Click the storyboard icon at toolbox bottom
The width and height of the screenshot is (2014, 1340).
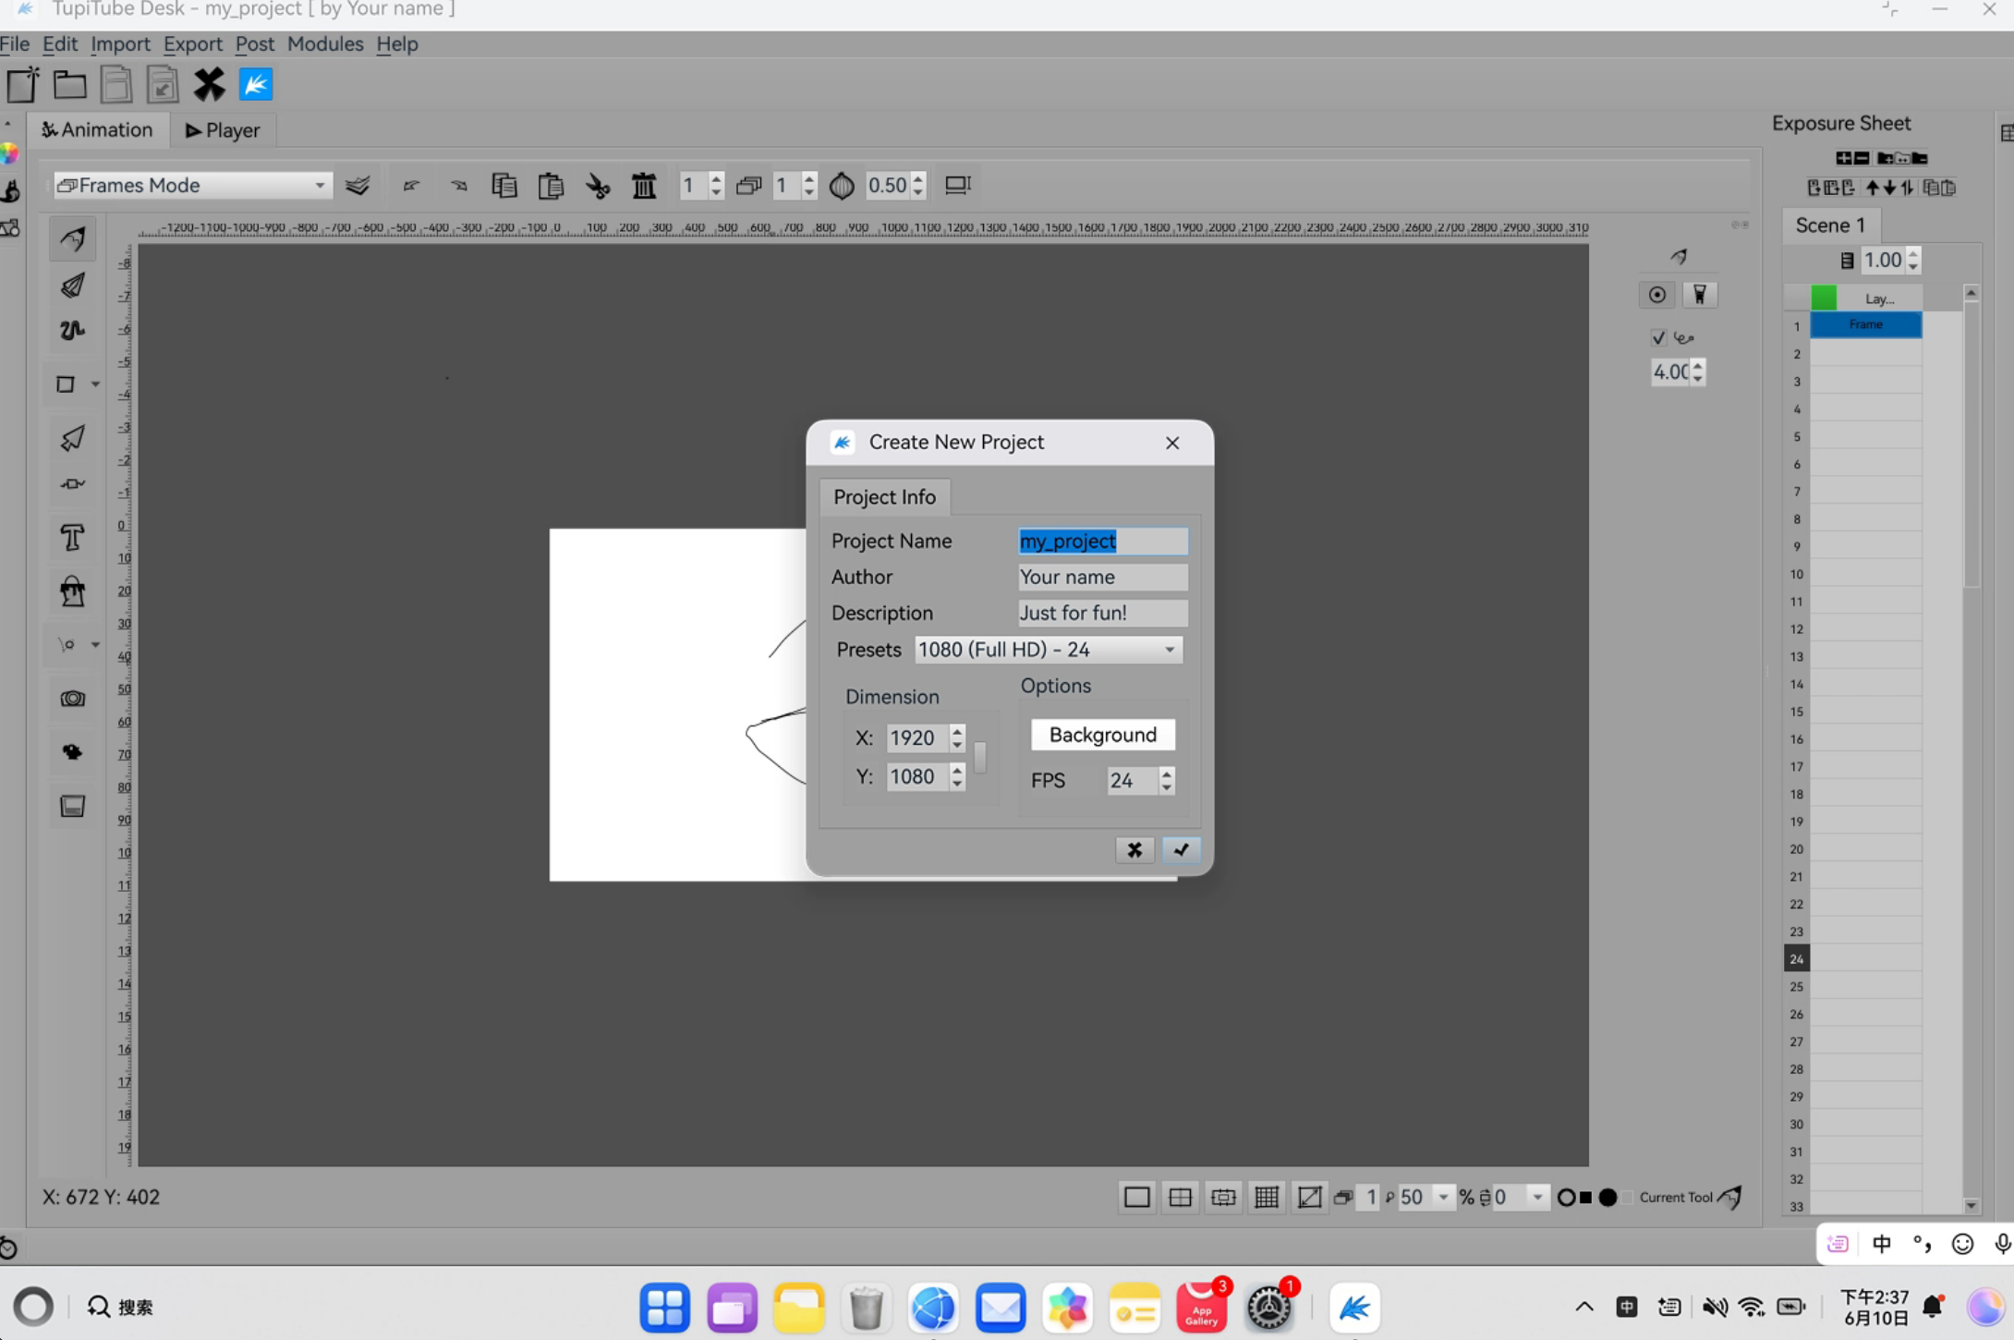click(x=72, y=806)
